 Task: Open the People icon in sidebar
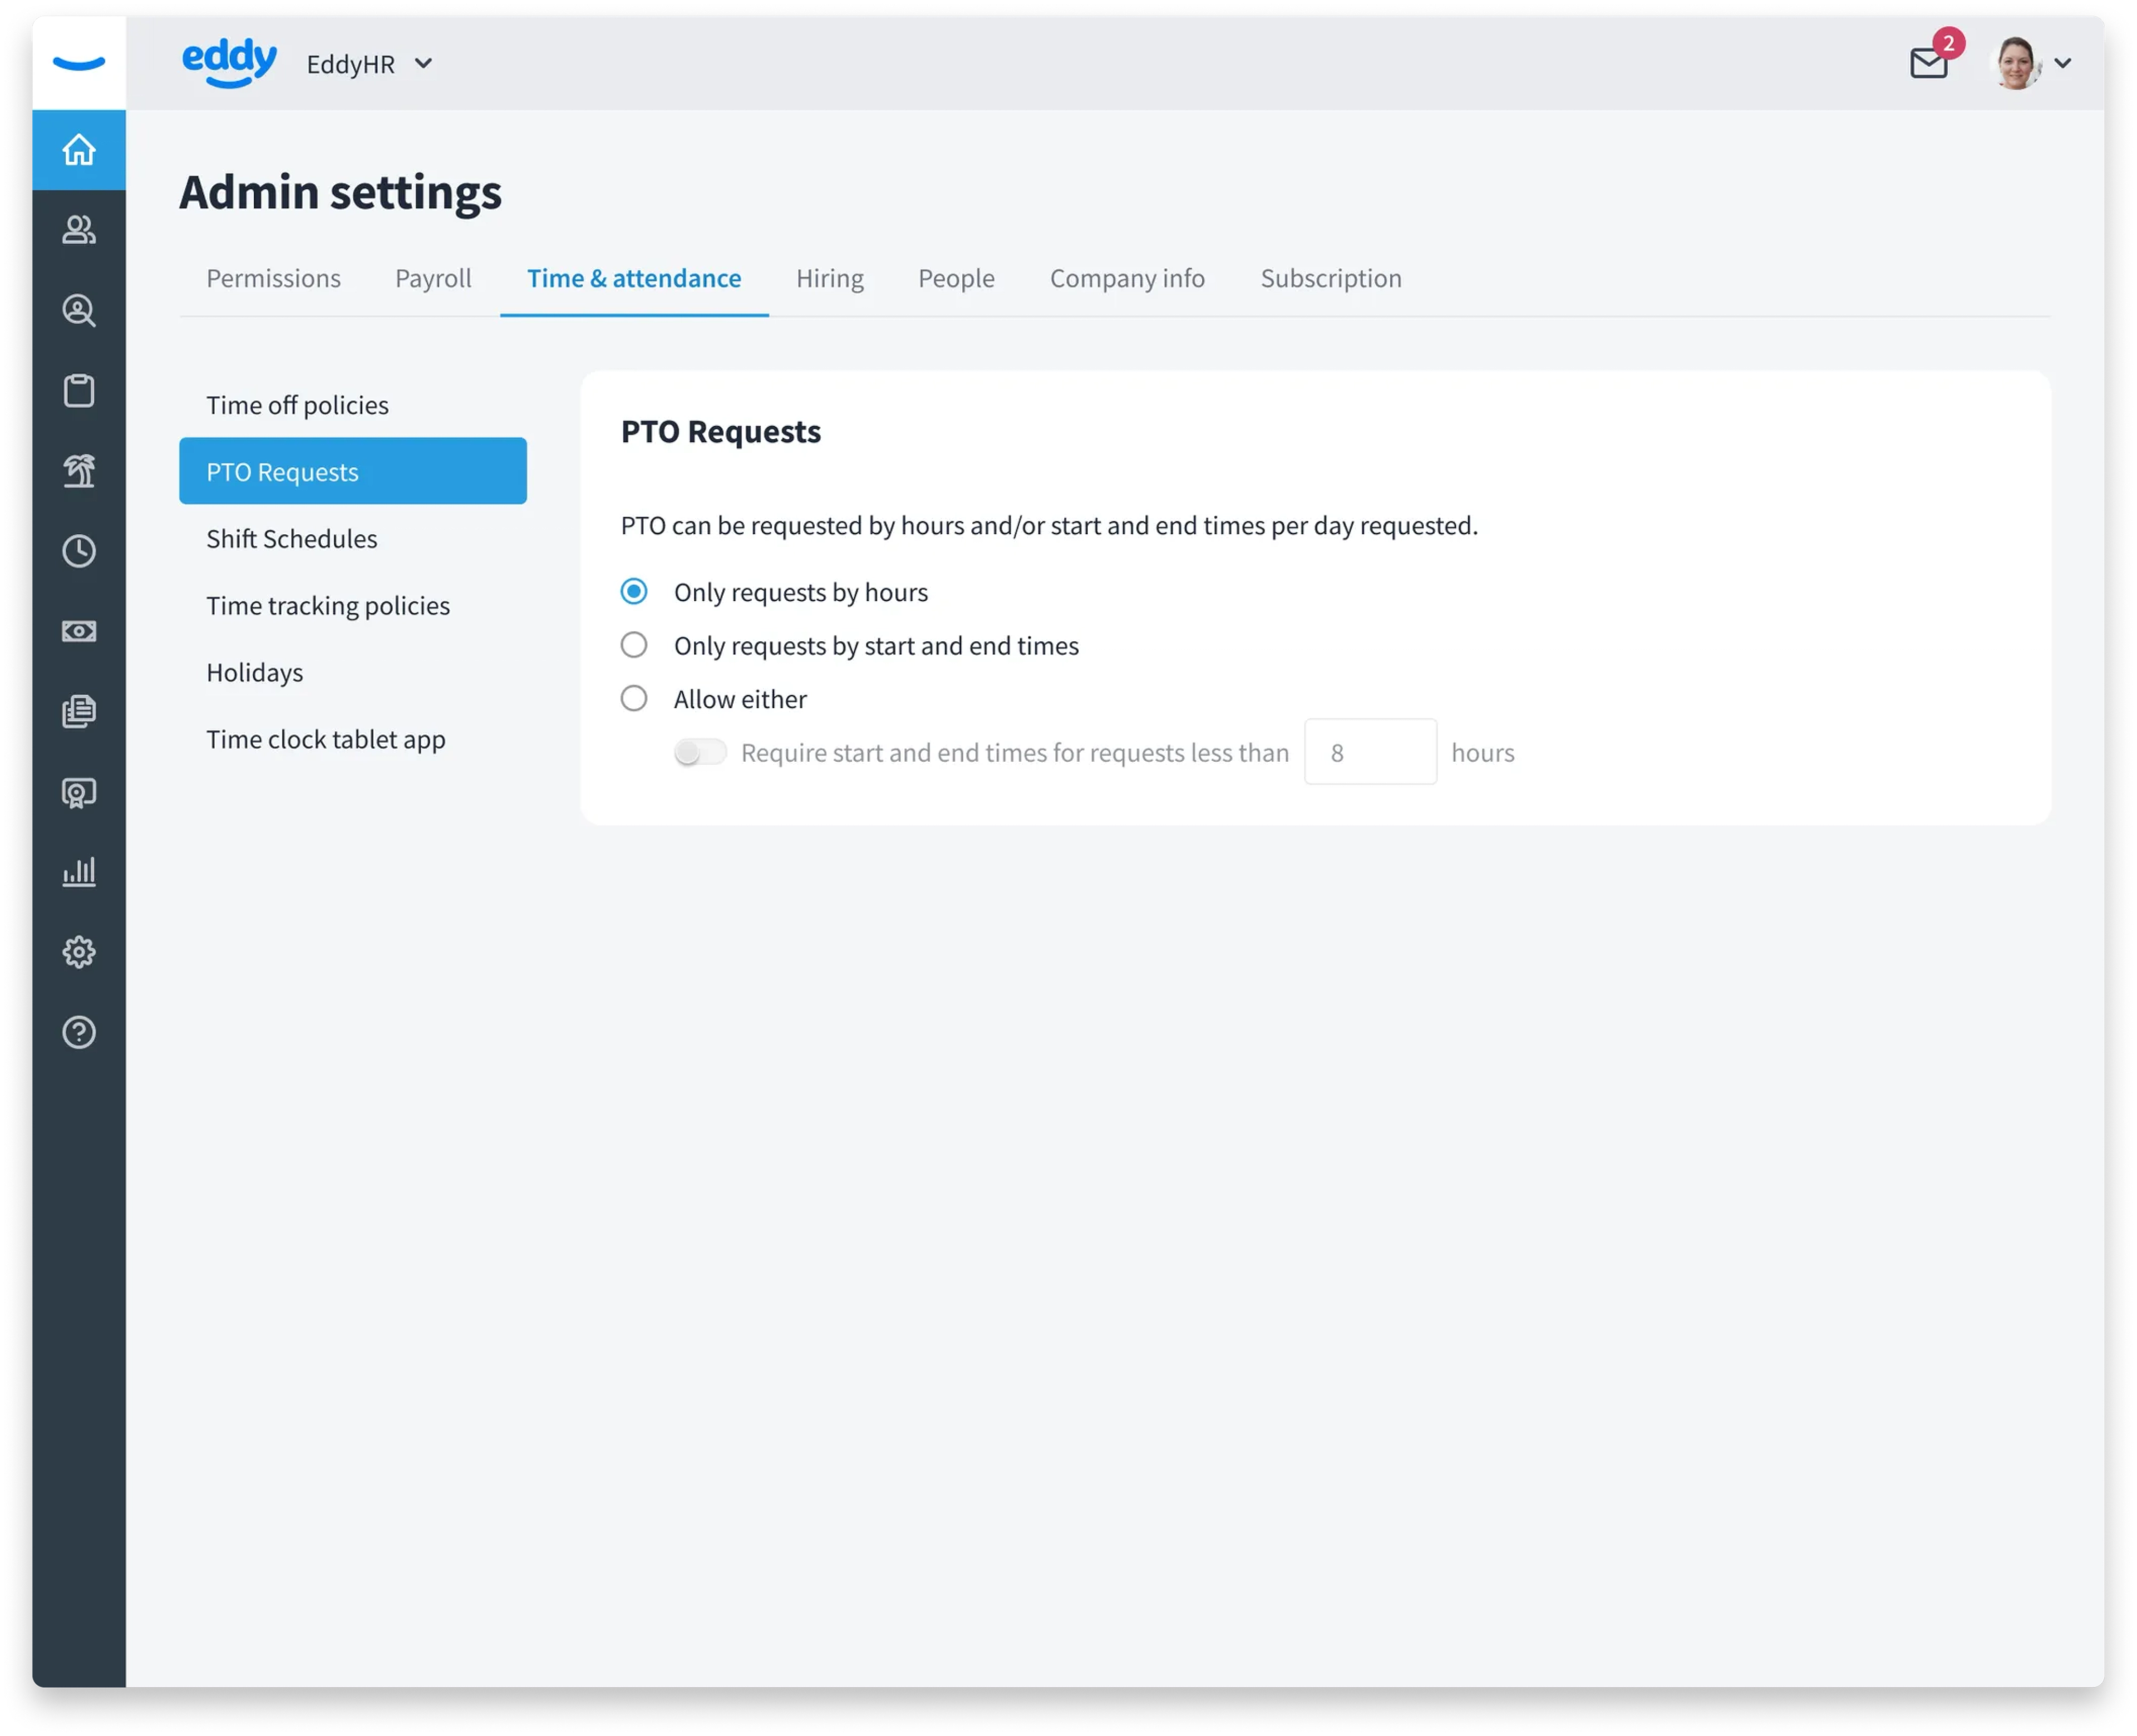pos(79,230)
